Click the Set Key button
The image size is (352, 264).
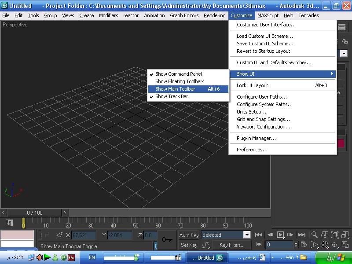[189, 245]
